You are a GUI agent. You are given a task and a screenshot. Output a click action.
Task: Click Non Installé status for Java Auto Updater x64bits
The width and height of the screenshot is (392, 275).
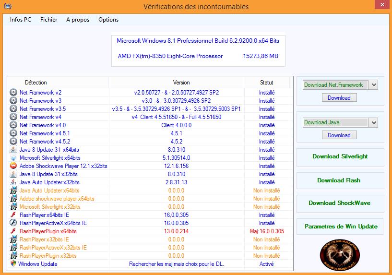[x=266, y=191]
